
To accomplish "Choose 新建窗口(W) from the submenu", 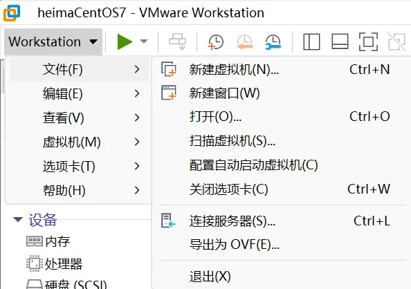I will [x=282, y=93].
